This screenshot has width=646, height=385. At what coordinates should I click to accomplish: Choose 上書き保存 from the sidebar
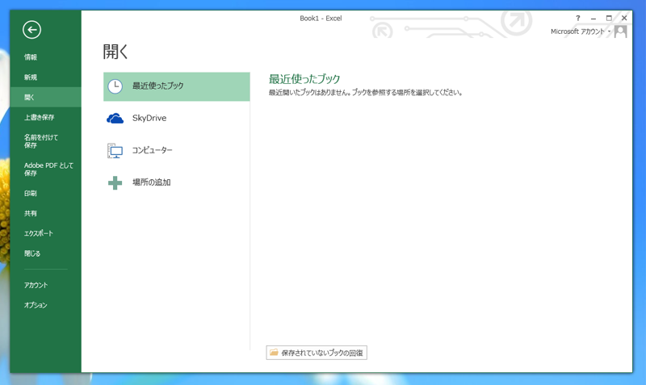46,117
